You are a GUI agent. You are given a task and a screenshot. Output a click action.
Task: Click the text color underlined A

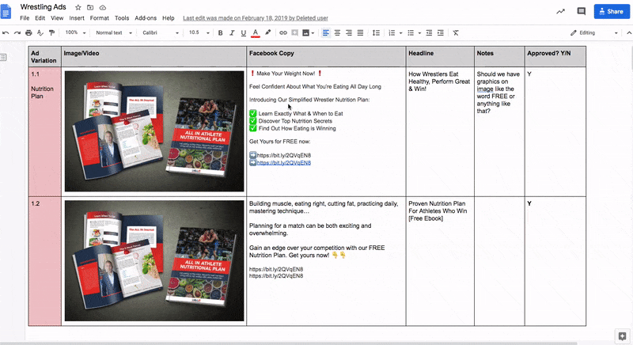[x=255, y=32]
